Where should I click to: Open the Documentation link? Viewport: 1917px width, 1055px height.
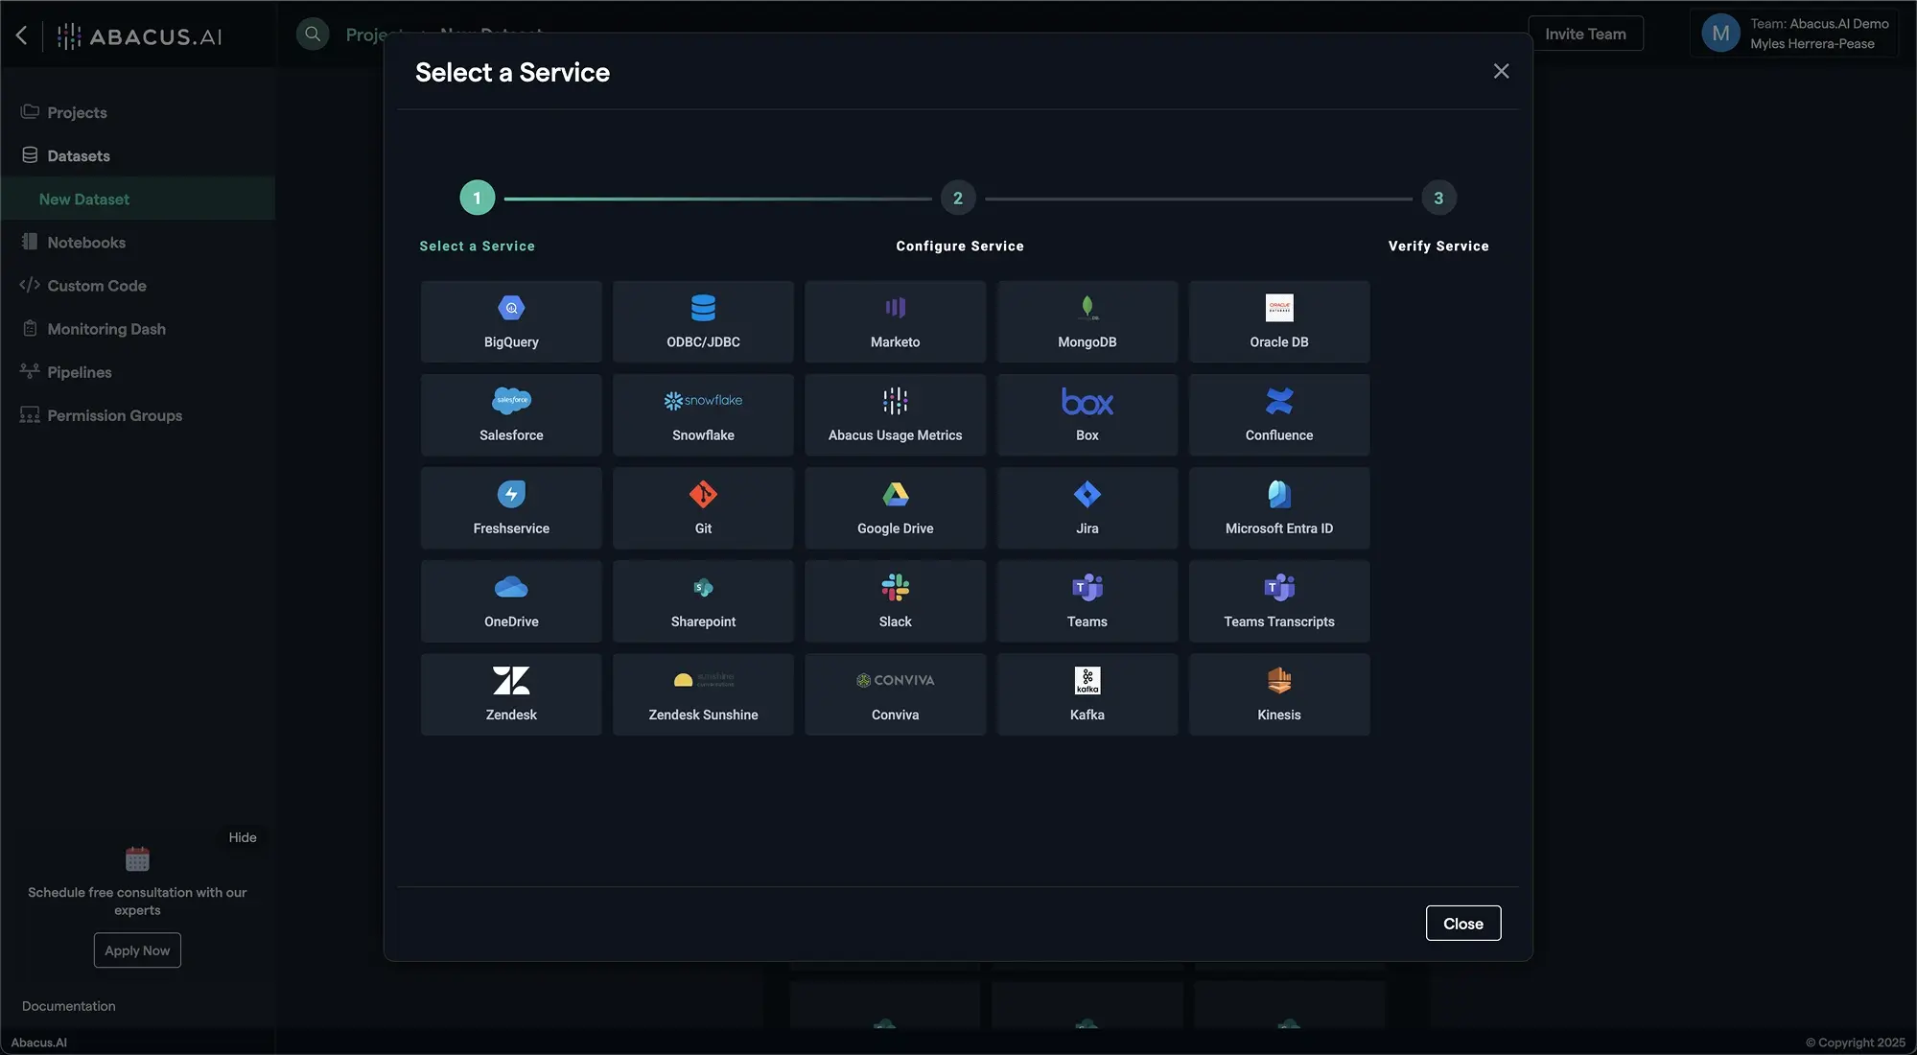[x=68, y=1006]
